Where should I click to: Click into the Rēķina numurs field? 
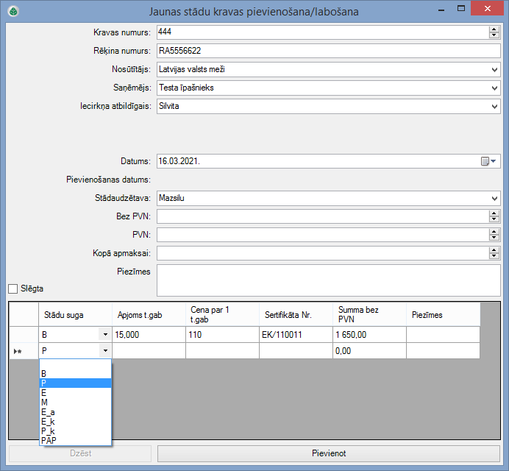click(x=327, y=51)
